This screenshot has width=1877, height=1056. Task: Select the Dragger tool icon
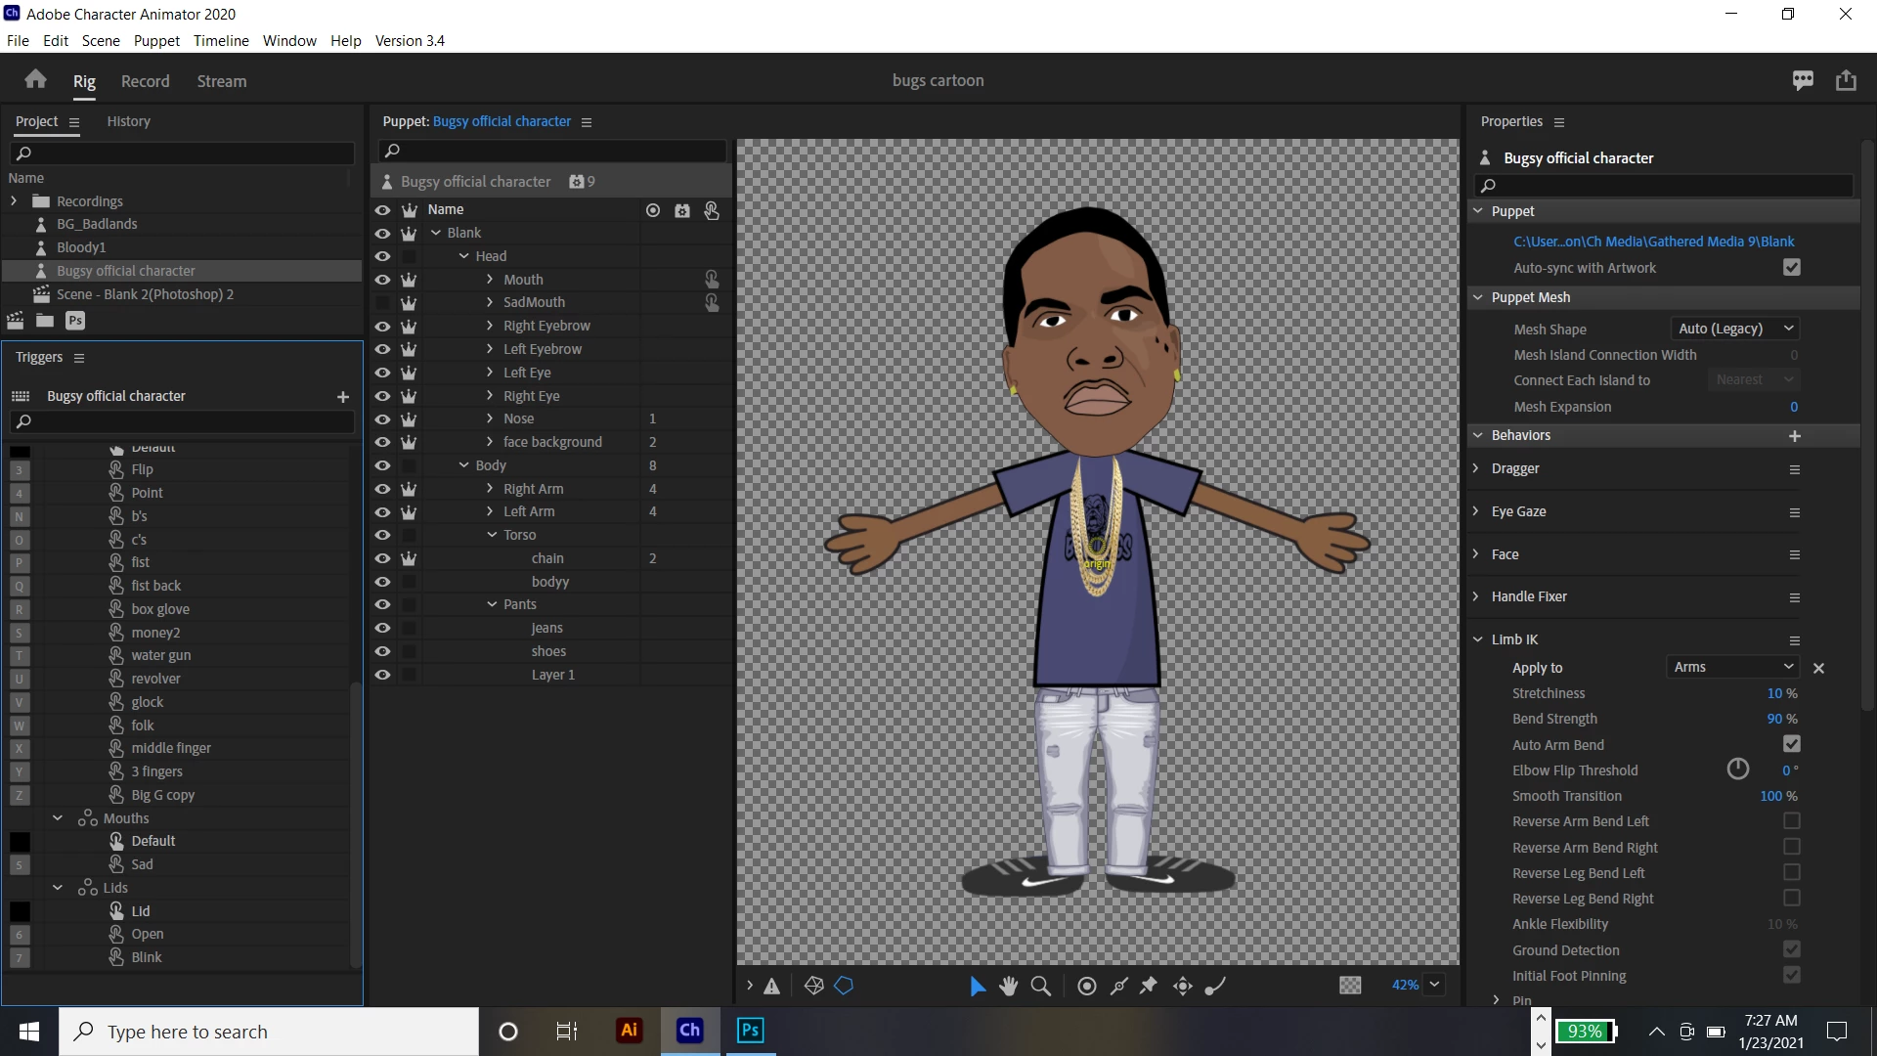(x=1183, y=986)
